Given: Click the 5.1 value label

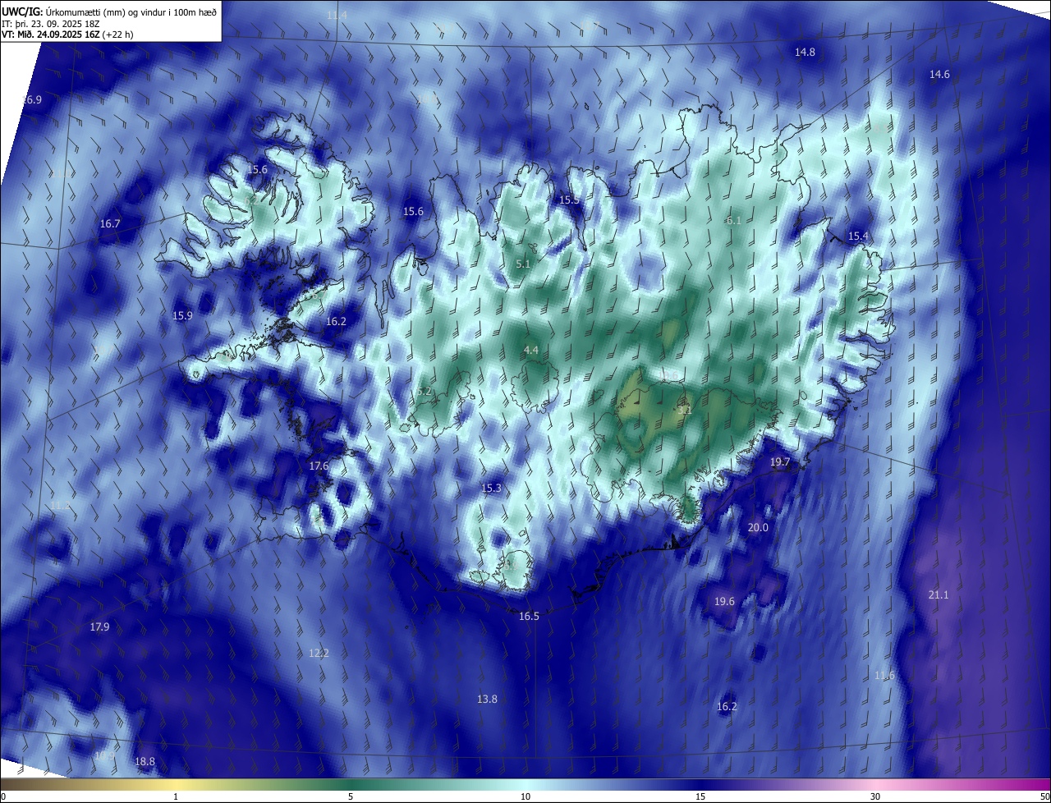Looking at the screenshot, I should (x=523, y=264).
